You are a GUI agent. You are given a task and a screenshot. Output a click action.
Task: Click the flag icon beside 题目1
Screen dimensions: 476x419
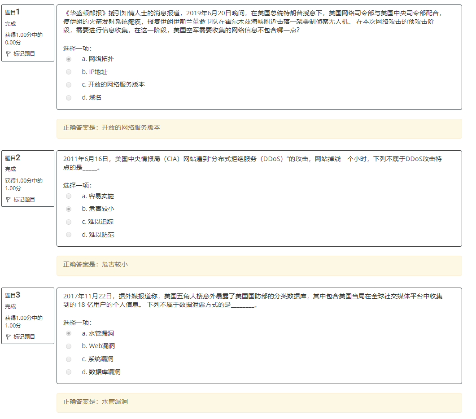[x=8, y=53]
